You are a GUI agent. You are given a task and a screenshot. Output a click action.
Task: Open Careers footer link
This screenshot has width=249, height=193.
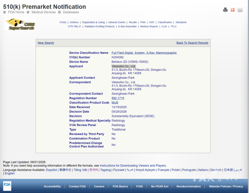click(99, 186)
